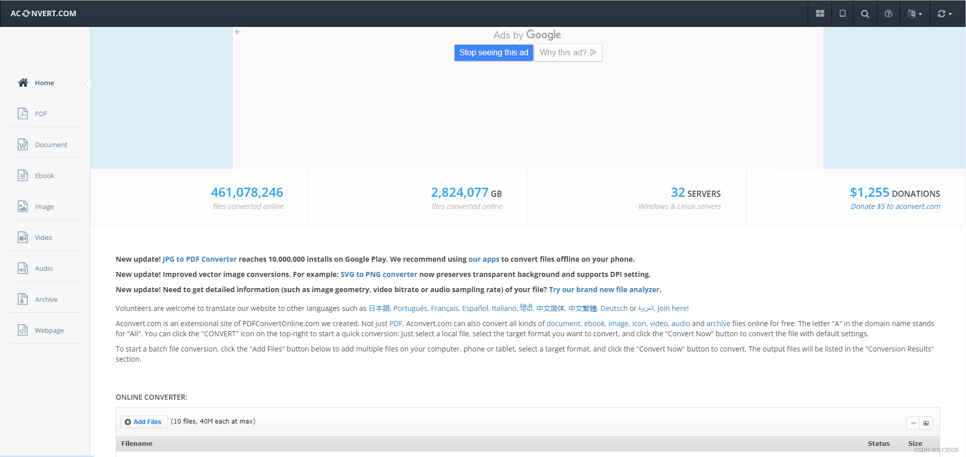The height and width of the screenshot is (457, 966).
Task: Open the Archive sidebar item
Action: coord(47,299)
